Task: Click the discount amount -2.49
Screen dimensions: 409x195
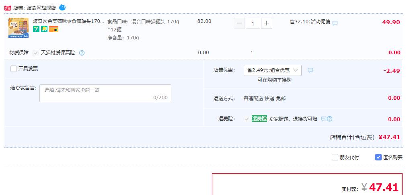Action: (392, 71)
